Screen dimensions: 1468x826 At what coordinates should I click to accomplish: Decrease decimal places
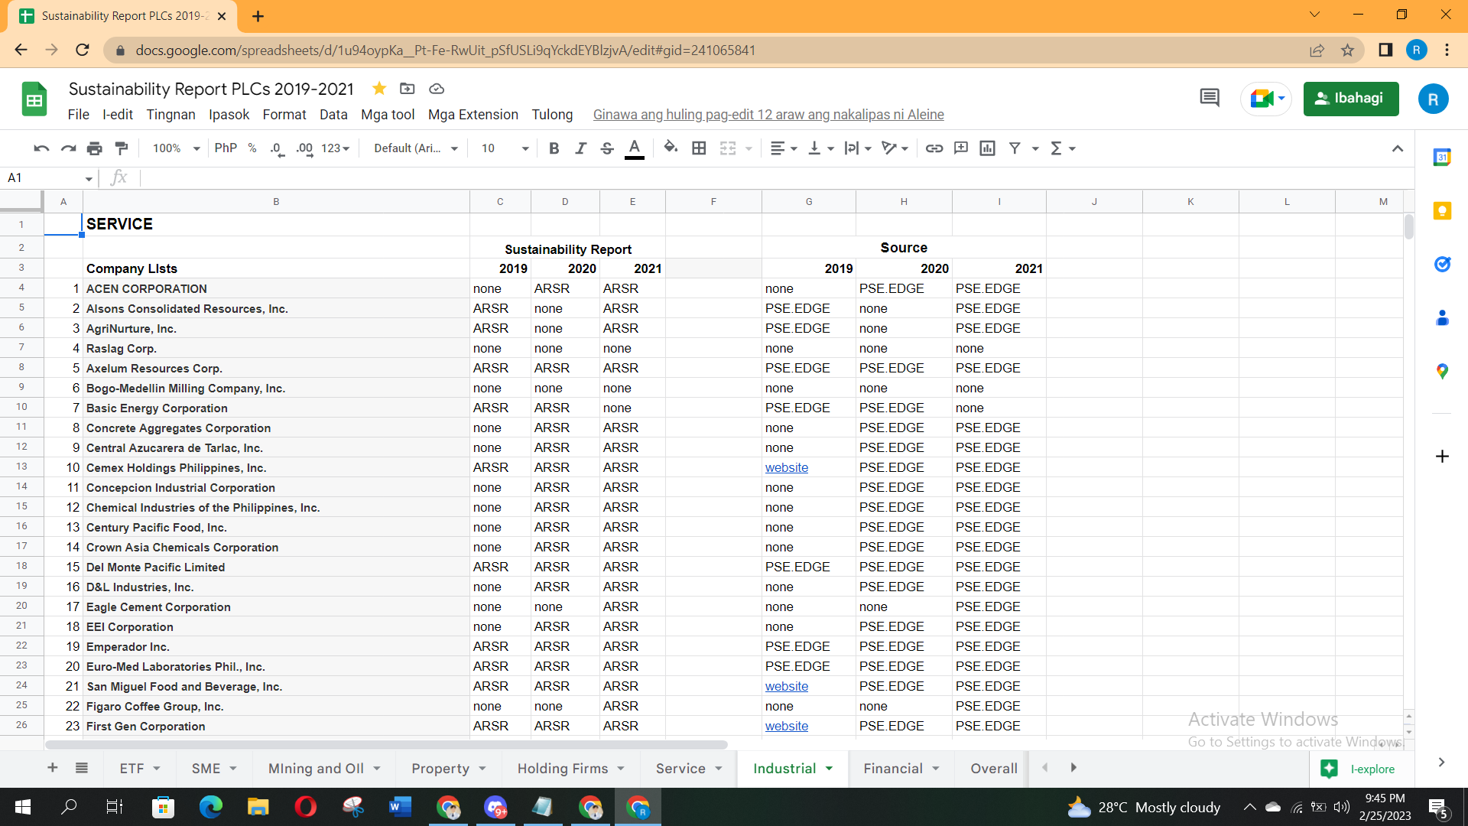(277, 148)
